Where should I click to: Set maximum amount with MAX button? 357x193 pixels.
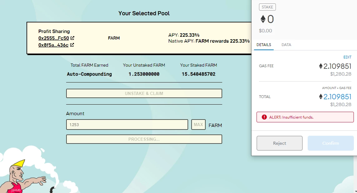tap(198, 125)
